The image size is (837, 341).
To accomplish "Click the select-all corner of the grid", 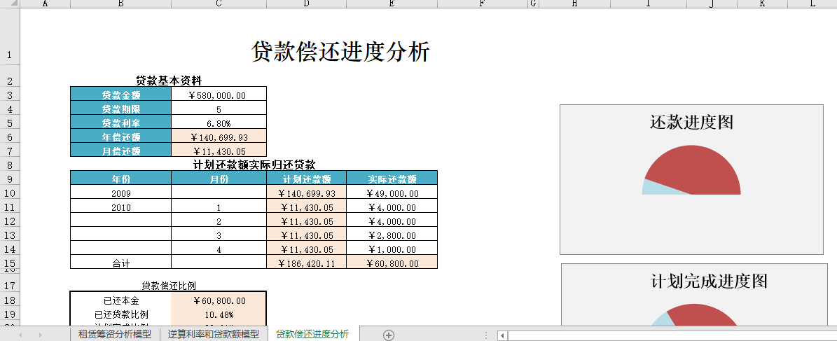I will pos(10,4).
